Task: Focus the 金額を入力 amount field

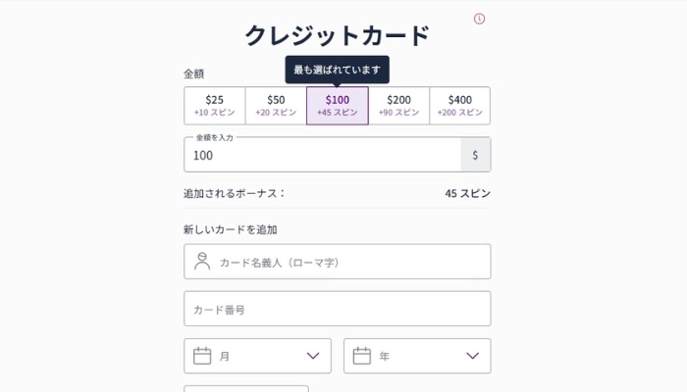Action: pyautogui.click(x=322, y=155)
